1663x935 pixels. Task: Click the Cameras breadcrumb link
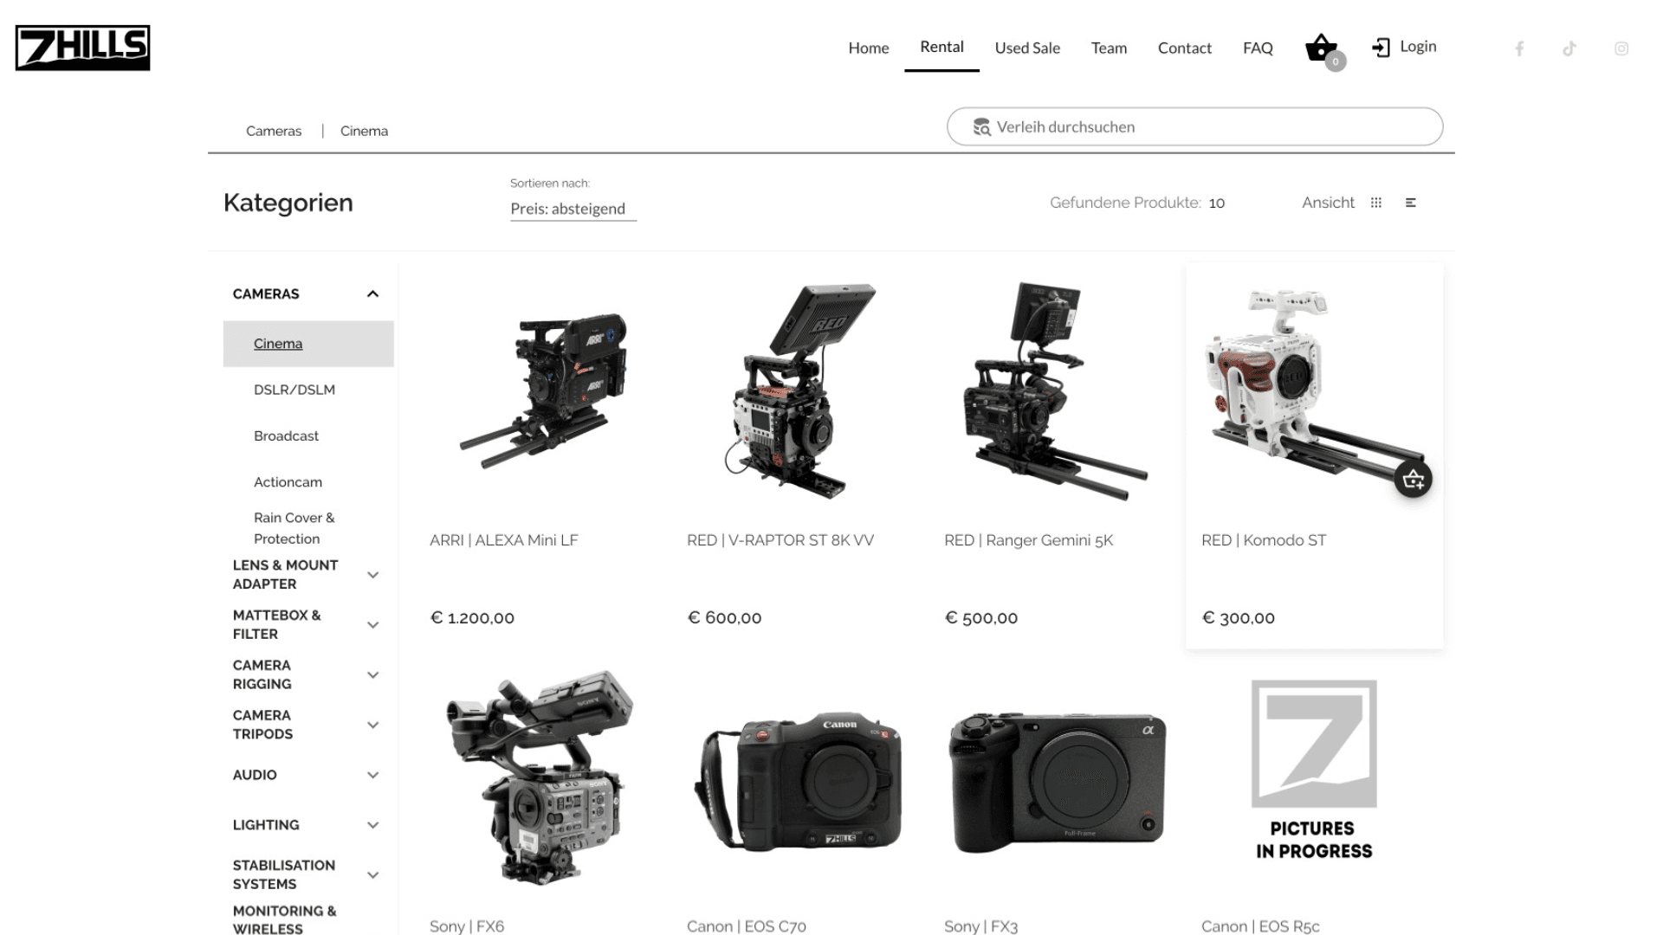(x=274, y=131)
